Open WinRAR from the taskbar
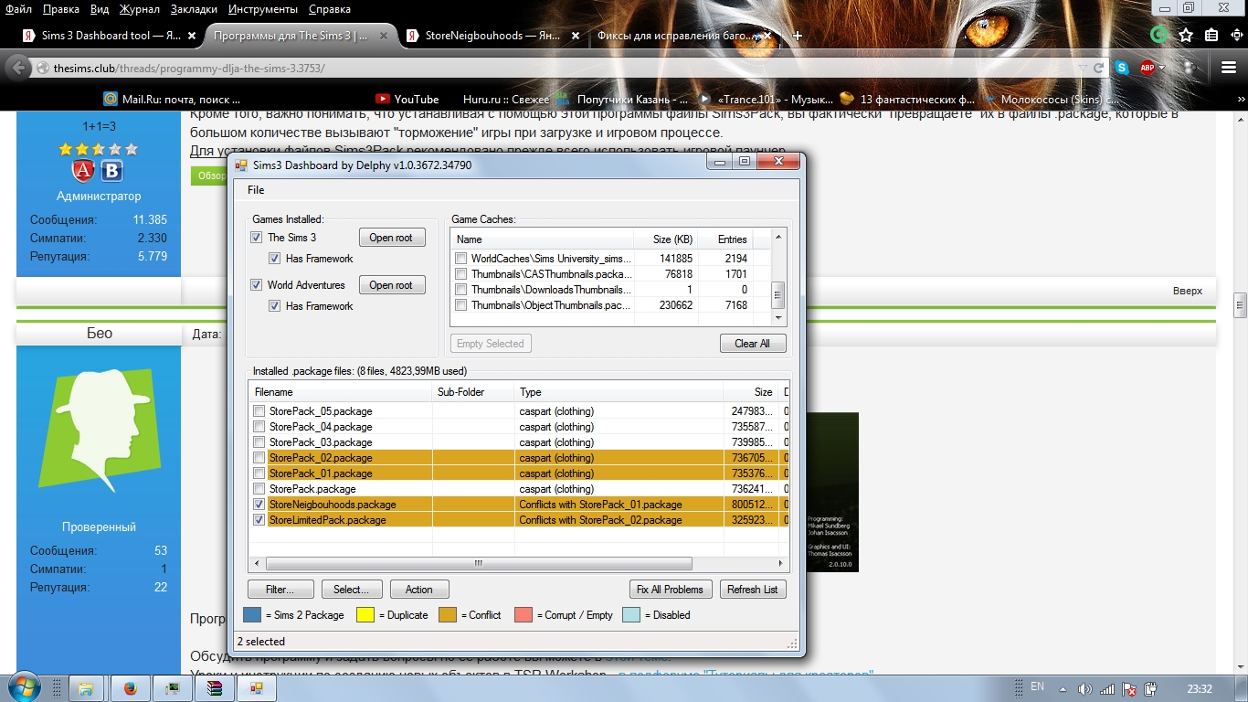 [215, 688]
